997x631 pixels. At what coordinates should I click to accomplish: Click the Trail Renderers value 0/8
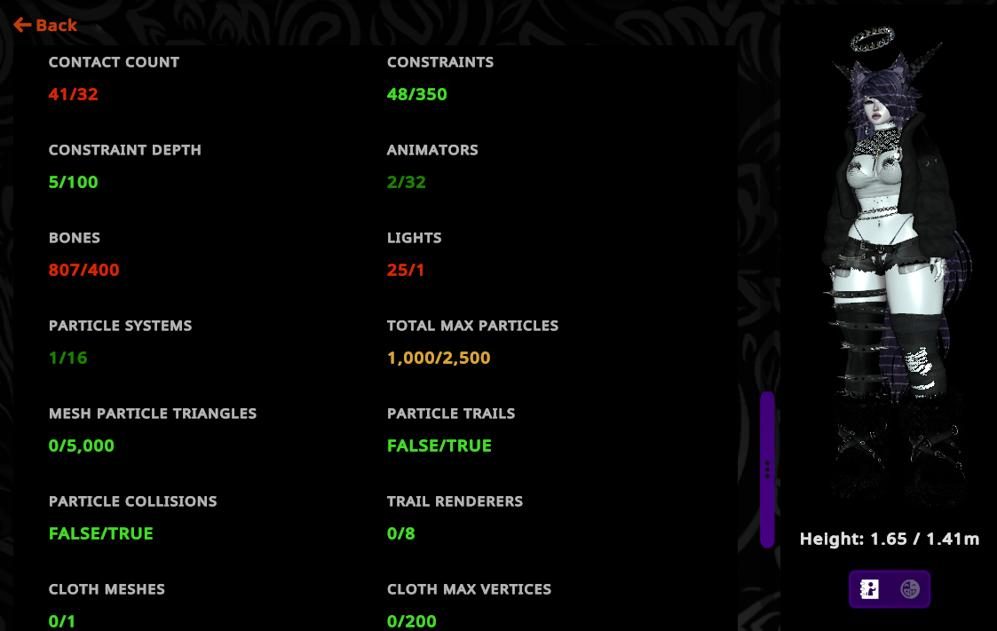401,533
